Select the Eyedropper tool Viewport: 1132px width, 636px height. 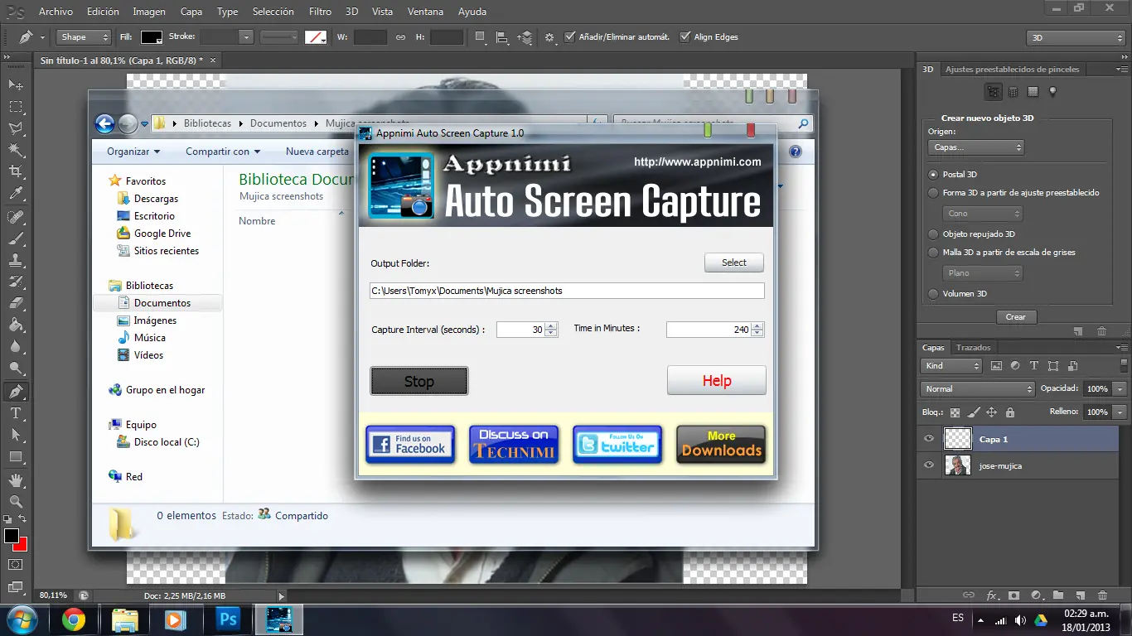(x=16, y=194)
